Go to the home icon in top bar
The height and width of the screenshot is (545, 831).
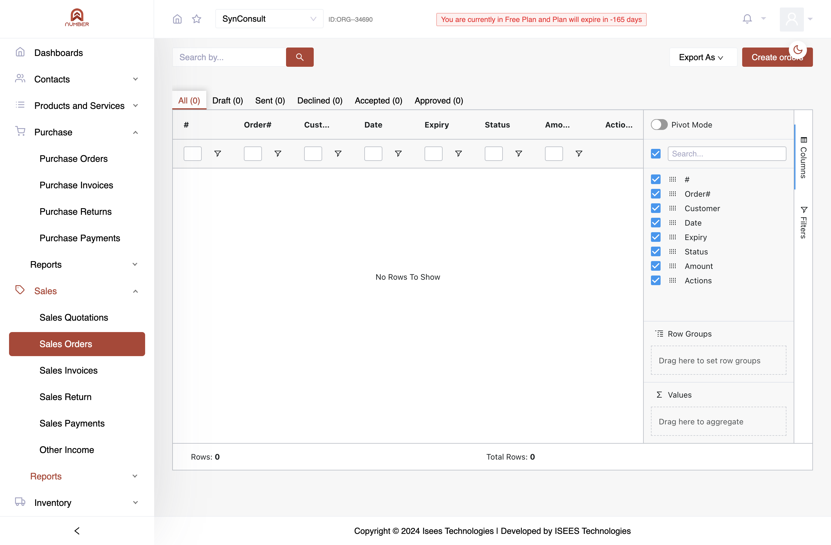177,19
